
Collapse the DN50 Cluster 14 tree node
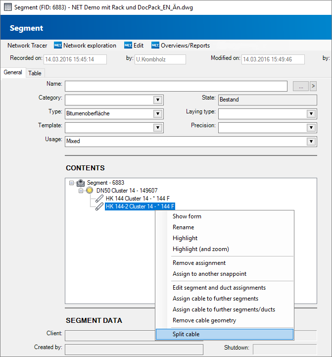click(81, 191)
